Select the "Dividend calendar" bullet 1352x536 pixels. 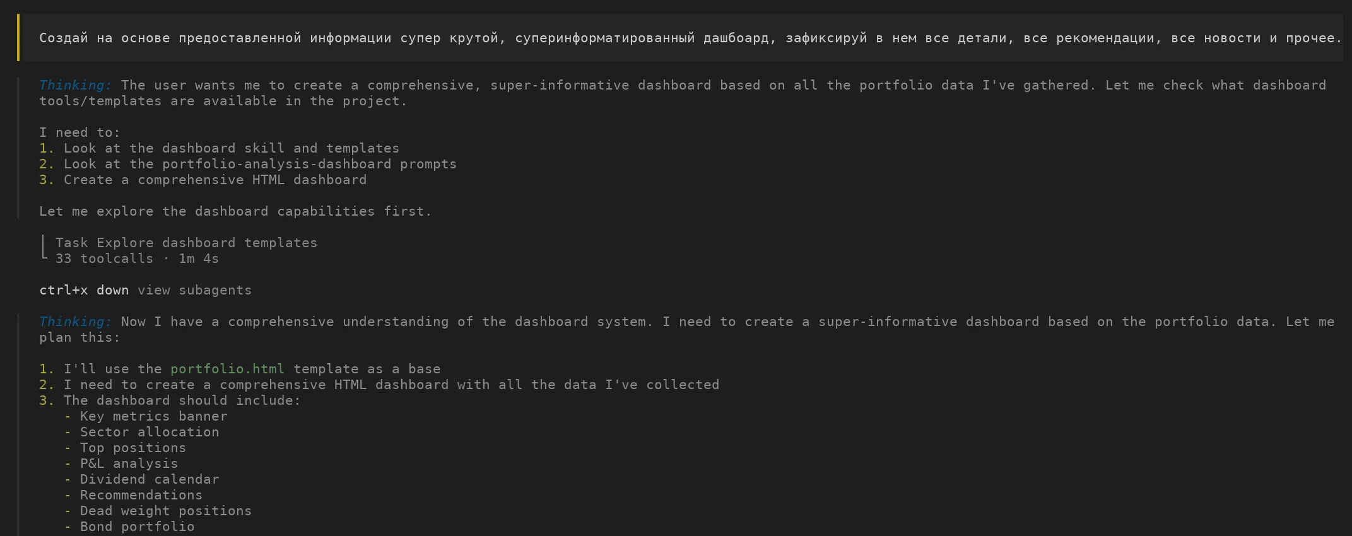(150, 479)
